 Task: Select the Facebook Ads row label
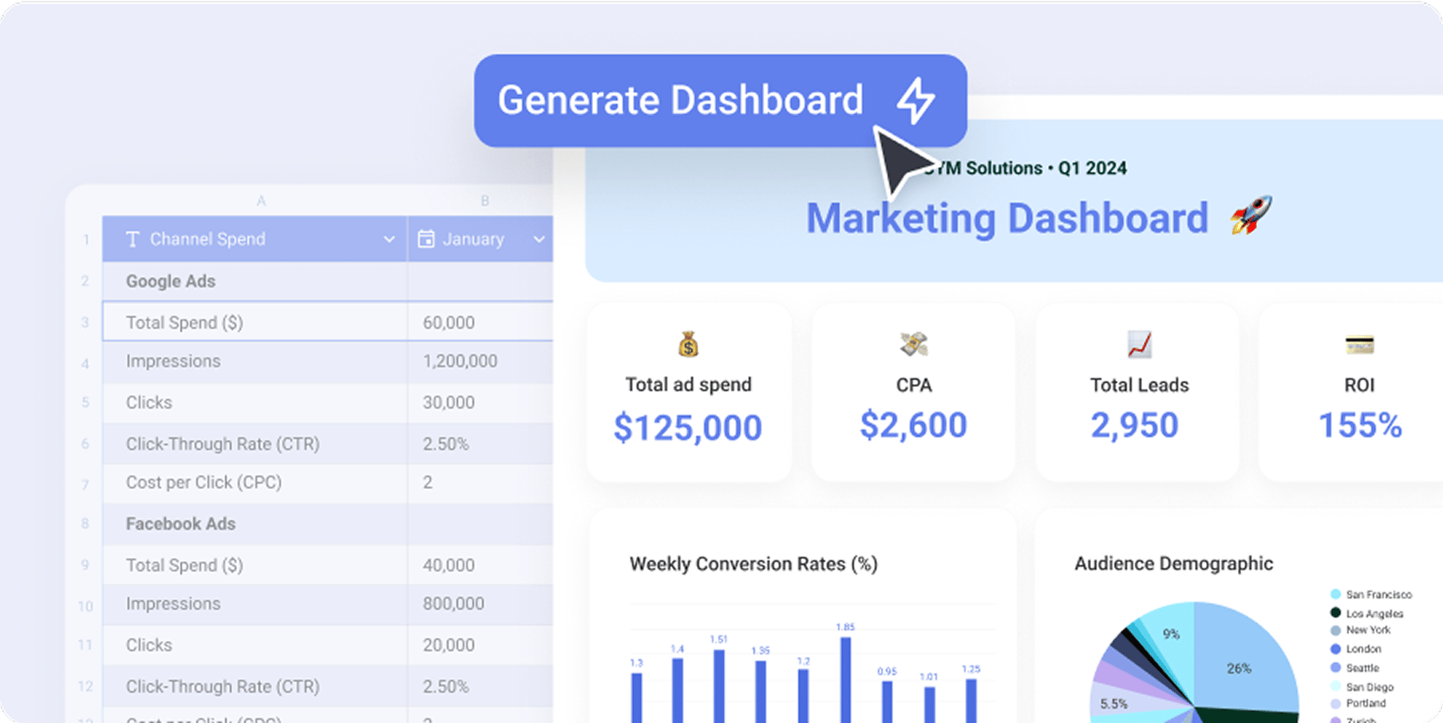[180, 523]
